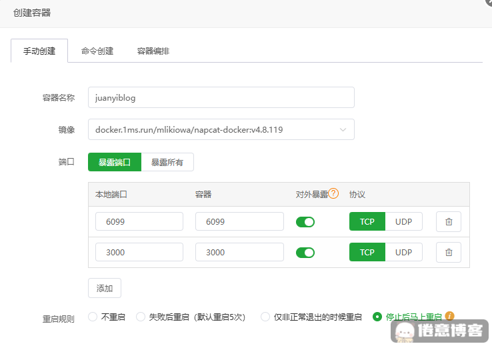Viewport: 492px width, 346px height.
Task: Click the info icon after 停止后马上重启
Action: (x=450, y=316)
